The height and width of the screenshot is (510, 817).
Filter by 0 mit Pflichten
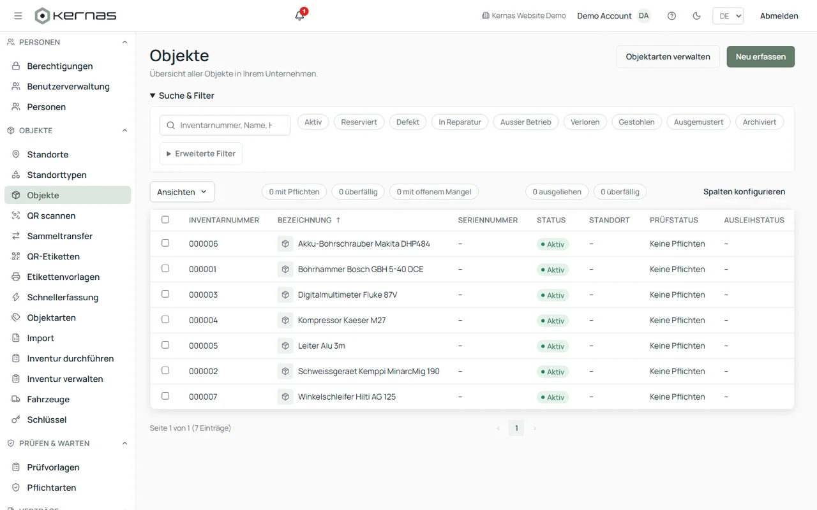[x=294, y=192]
